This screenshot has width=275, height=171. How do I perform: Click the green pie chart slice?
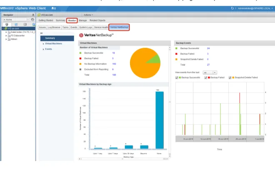click(156, 59)
